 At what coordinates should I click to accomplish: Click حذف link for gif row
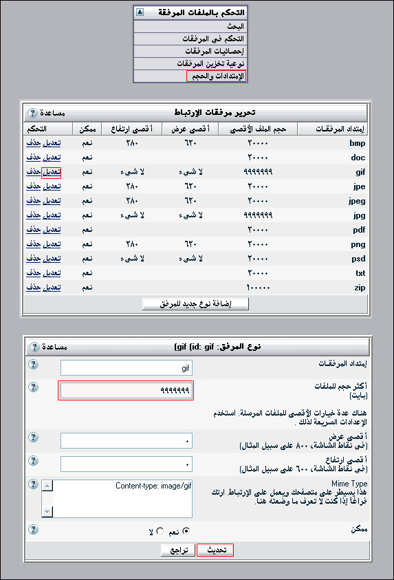33,171
